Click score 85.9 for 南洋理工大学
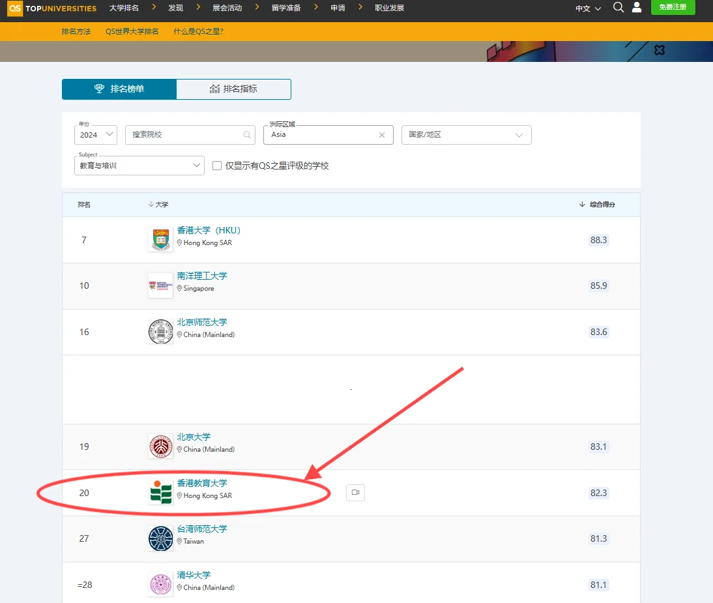The width and height of the screenshot is (713, 603). (598, 286)
